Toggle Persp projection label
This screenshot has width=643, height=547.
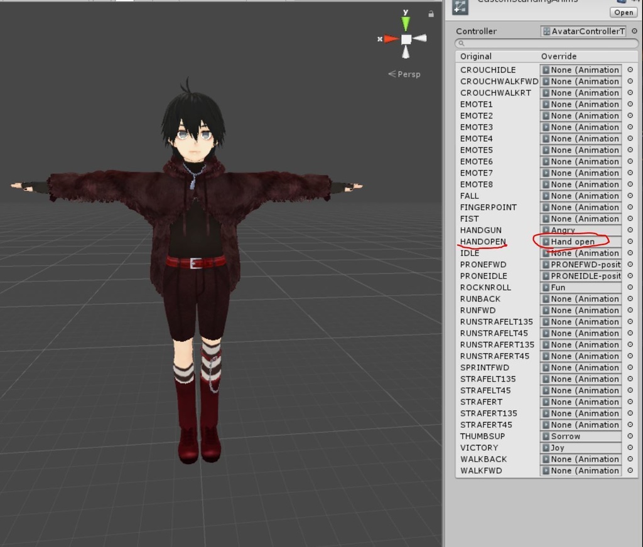click(x=404, y=74)
